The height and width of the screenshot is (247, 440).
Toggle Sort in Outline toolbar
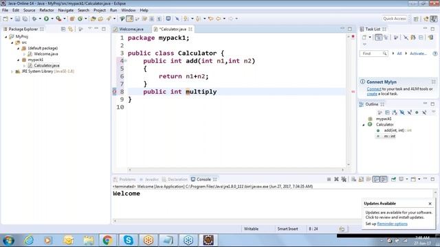pos(395,113)
